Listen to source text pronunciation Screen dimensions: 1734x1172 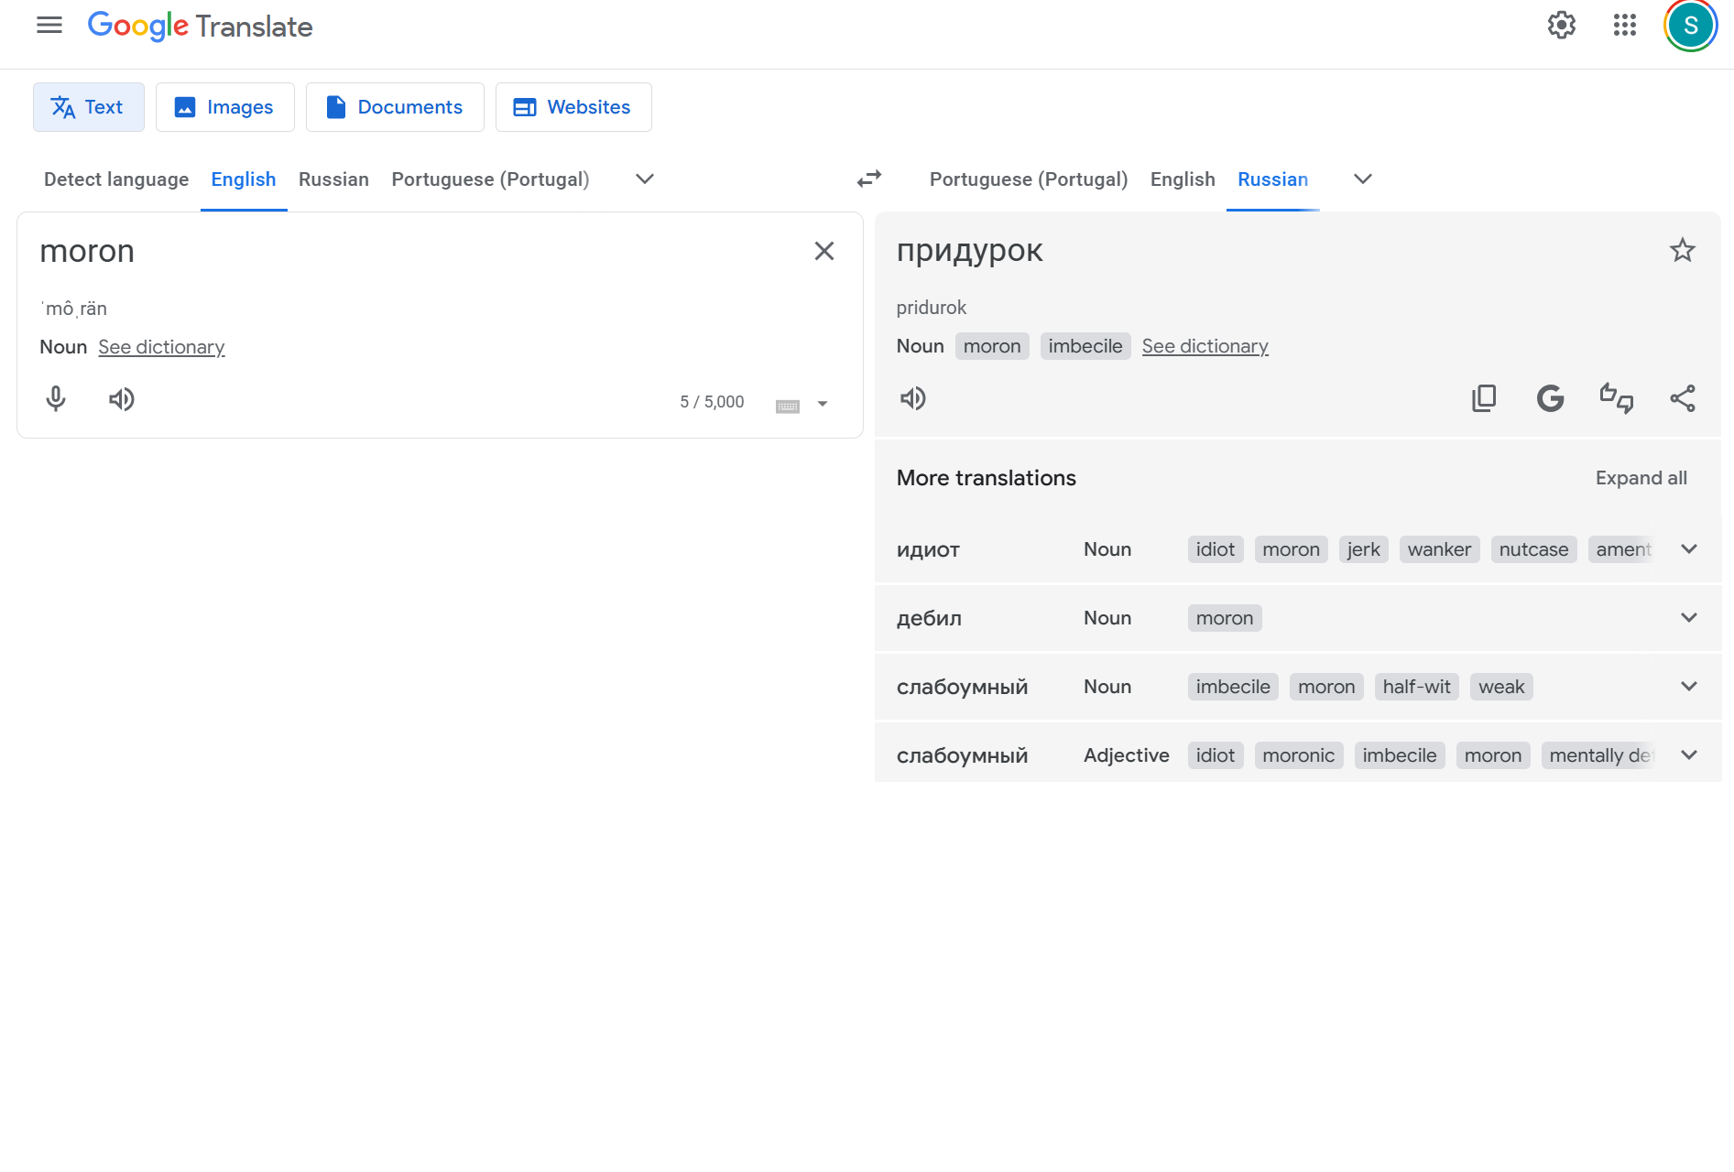tap(121, 399)
